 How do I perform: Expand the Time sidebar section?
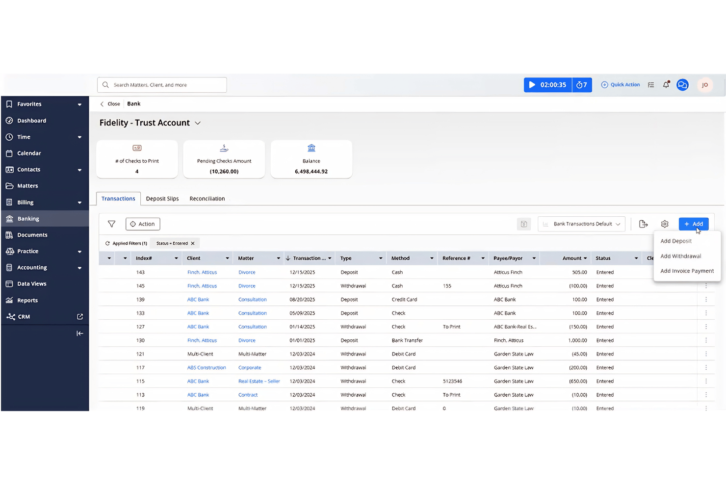79,137
